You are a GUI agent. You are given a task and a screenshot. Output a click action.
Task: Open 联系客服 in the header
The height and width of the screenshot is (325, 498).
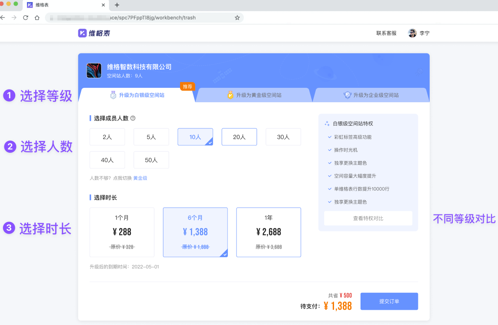point(386,33)
